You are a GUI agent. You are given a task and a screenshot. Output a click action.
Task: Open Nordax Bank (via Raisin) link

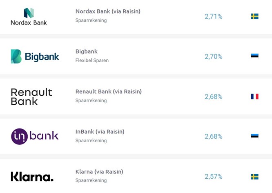coord(108,11)
